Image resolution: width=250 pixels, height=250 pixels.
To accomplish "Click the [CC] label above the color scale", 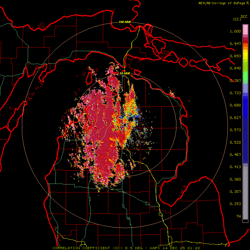I will 237,19.
